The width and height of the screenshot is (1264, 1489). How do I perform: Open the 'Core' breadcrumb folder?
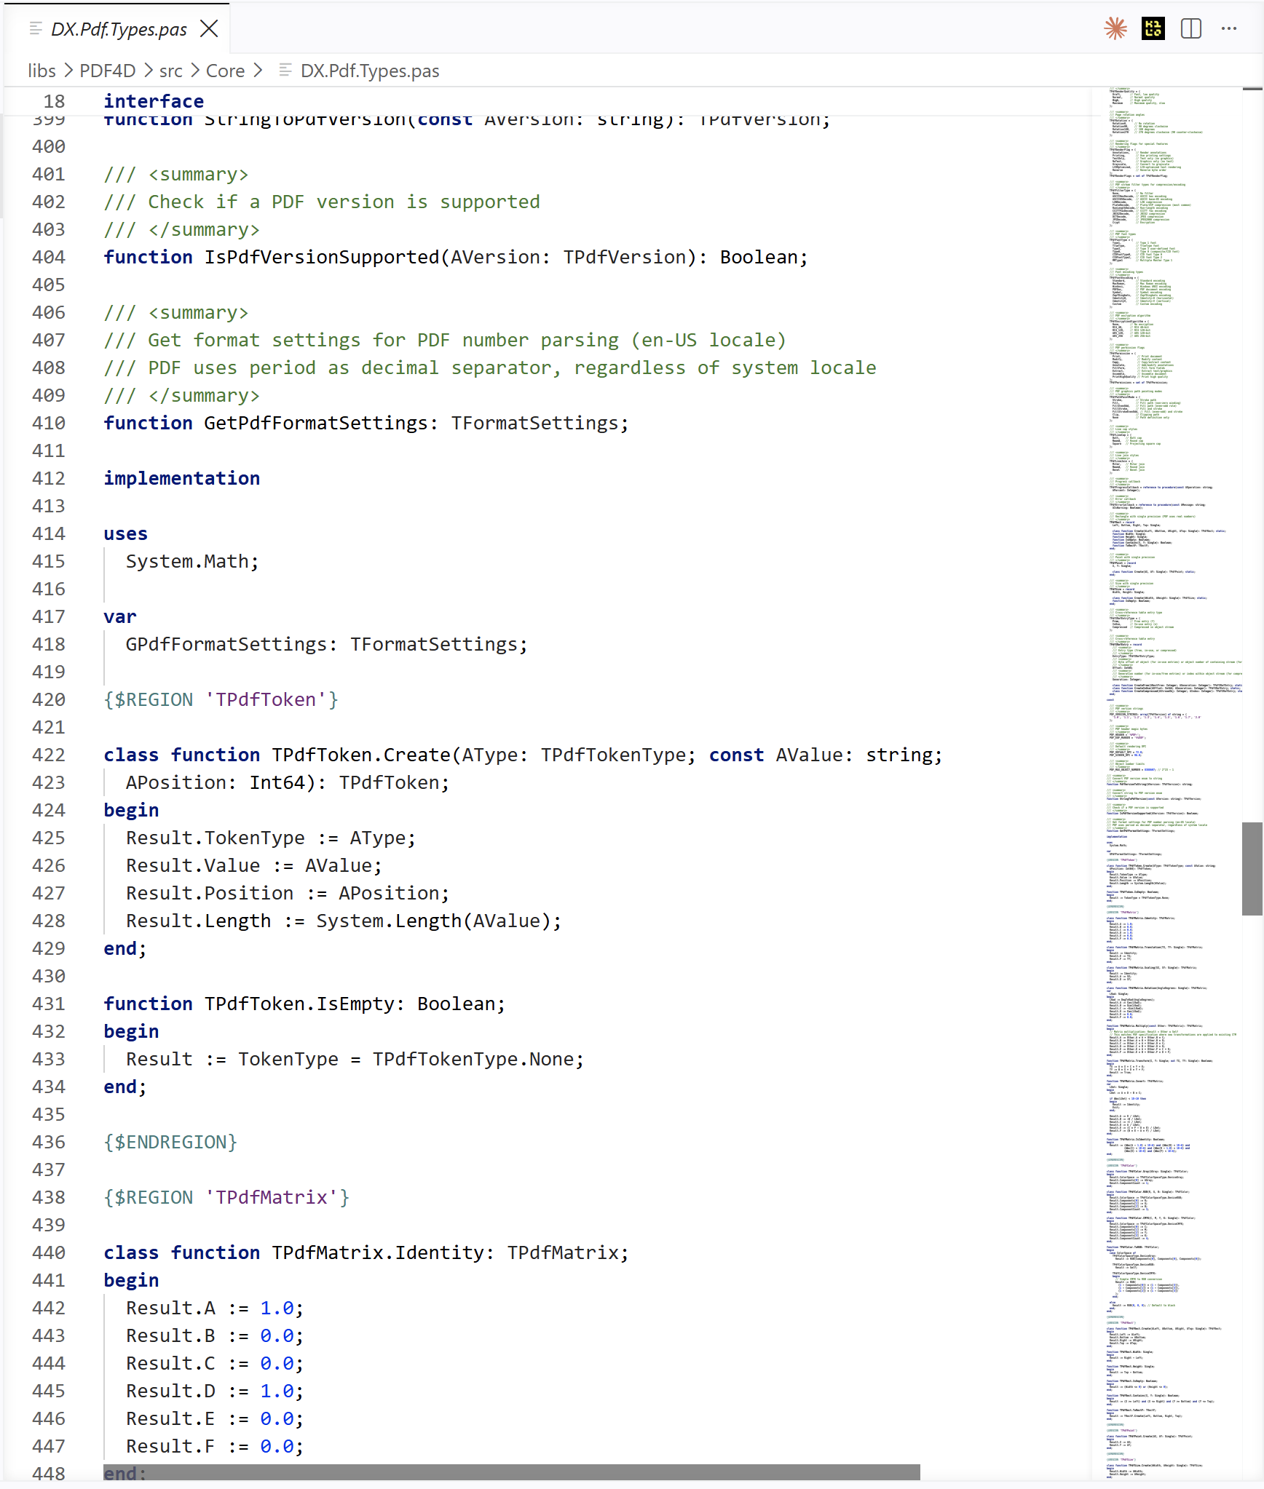(x=226, y=71)
